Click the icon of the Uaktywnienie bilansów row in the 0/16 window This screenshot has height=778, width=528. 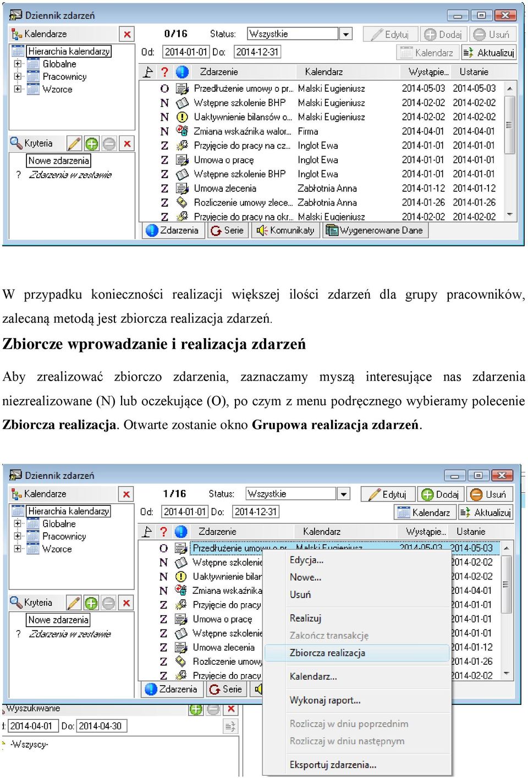(182, 117)
